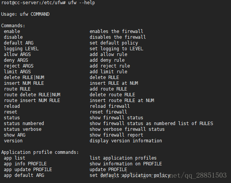
Task: Click 'status verbose' command entry
Action: (23, 129)
